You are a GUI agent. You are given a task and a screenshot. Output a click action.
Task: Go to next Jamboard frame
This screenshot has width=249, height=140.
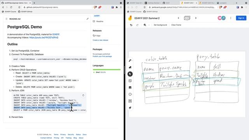coord(196,18)
